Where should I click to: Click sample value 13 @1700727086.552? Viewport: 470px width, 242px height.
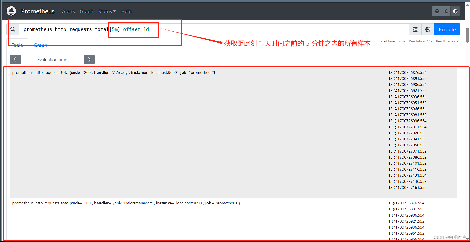(407, 157)
